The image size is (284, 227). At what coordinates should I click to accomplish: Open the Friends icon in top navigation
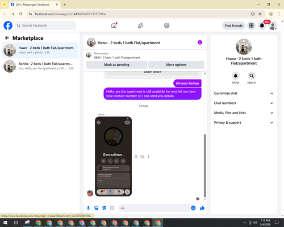click(140, 26)
